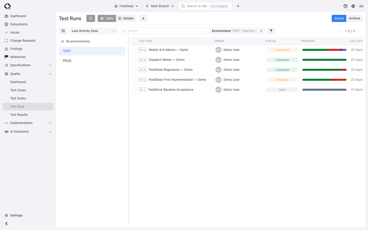This screenshot has height=230, width=368.
Task: Open Change Requests in the sidebar
Action: coord(28,41)
